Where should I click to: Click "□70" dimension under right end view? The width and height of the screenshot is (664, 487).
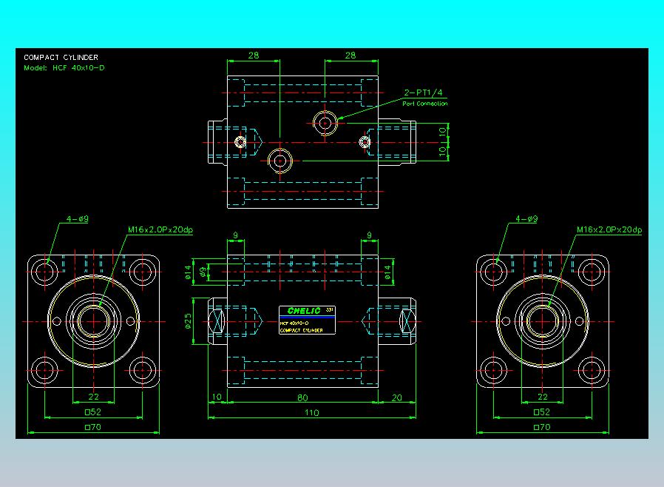coord(542,427)
